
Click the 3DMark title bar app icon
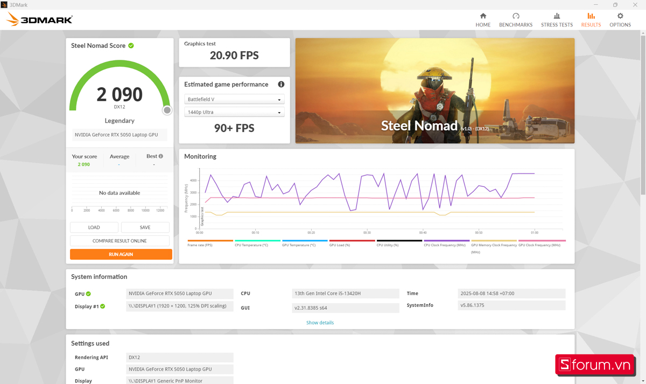coord(4,5)
